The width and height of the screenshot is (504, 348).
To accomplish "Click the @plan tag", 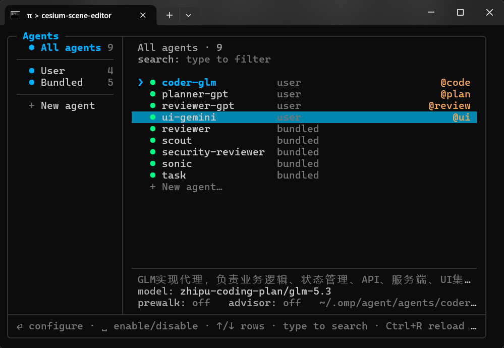I will 456,94.
